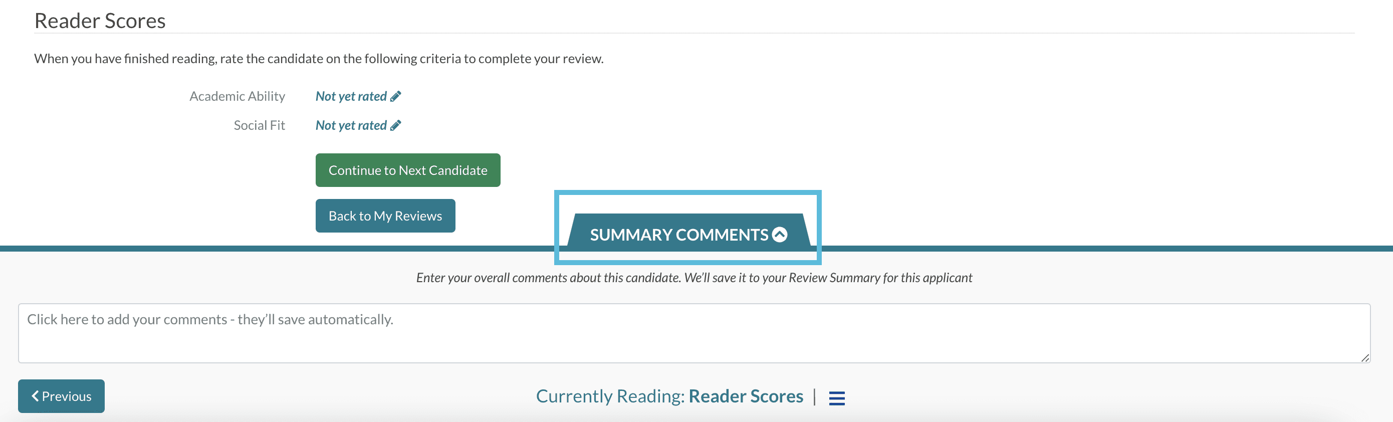The image size is (1393, 422).
Task: Click the left chevron on the Previous button
Action: 35,396
